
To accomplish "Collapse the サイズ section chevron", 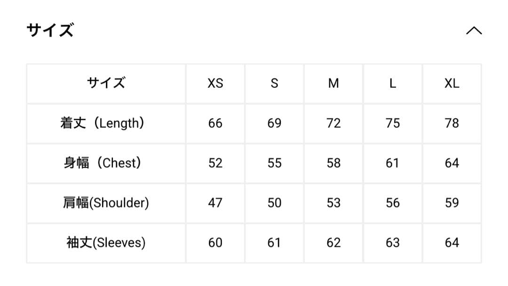I will coord(474,31).
